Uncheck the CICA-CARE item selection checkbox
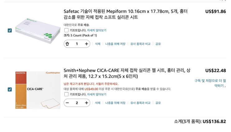Viewport: 231px width, 132px height. (x=10, y=89)
